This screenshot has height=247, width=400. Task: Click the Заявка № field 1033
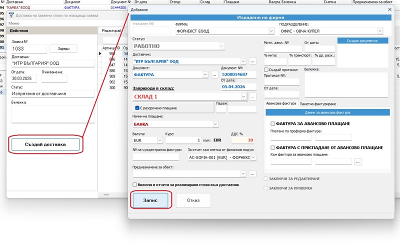tap(29, 48)
